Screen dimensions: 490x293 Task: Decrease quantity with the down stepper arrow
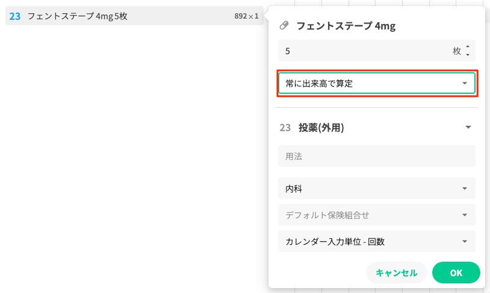(x=468, y=55)
